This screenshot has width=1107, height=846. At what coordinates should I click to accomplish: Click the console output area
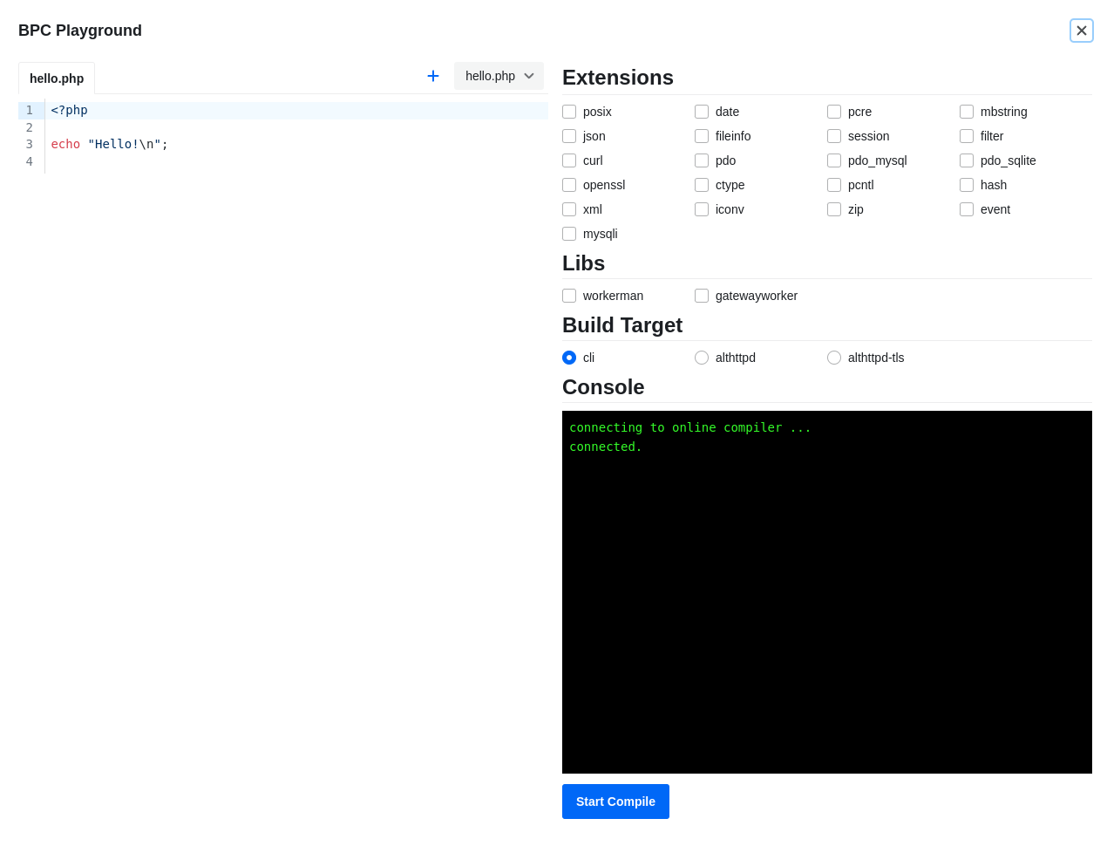tap(827, 592)
